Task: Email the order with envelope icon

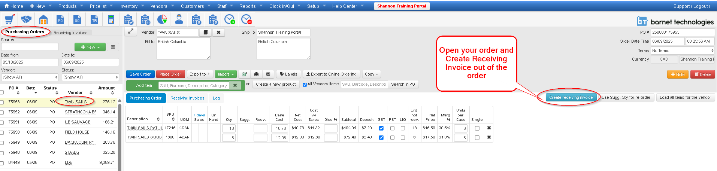Action: coord(268,74)
